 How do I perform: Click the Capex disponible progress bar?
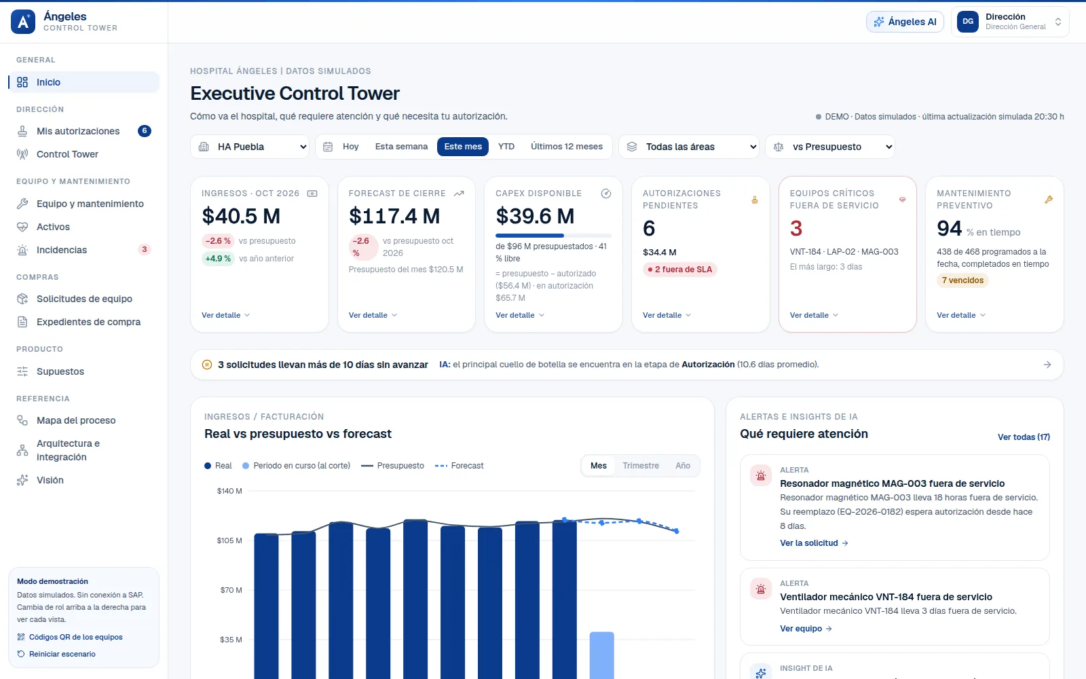[553, 236]
